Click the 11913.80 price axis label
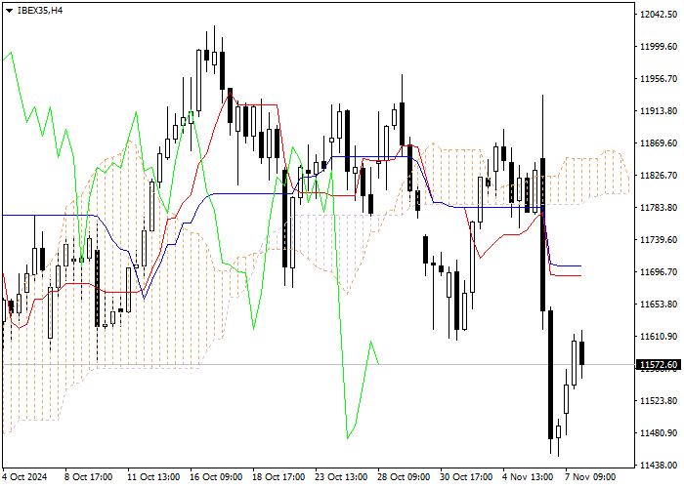Image resolution: width=684 pixels, height=488 pixels. tap(659, 111)
